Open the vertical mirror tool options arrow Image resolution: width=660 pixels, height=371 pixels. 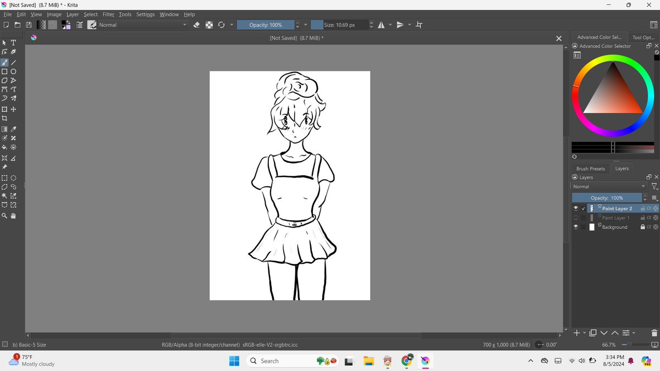pos(409,25)
